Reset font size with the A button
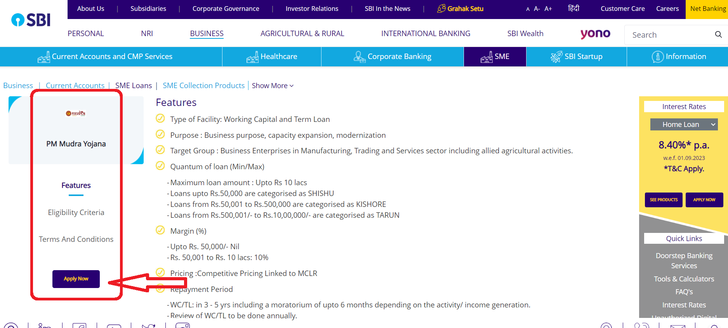 [x=528, y=9]
